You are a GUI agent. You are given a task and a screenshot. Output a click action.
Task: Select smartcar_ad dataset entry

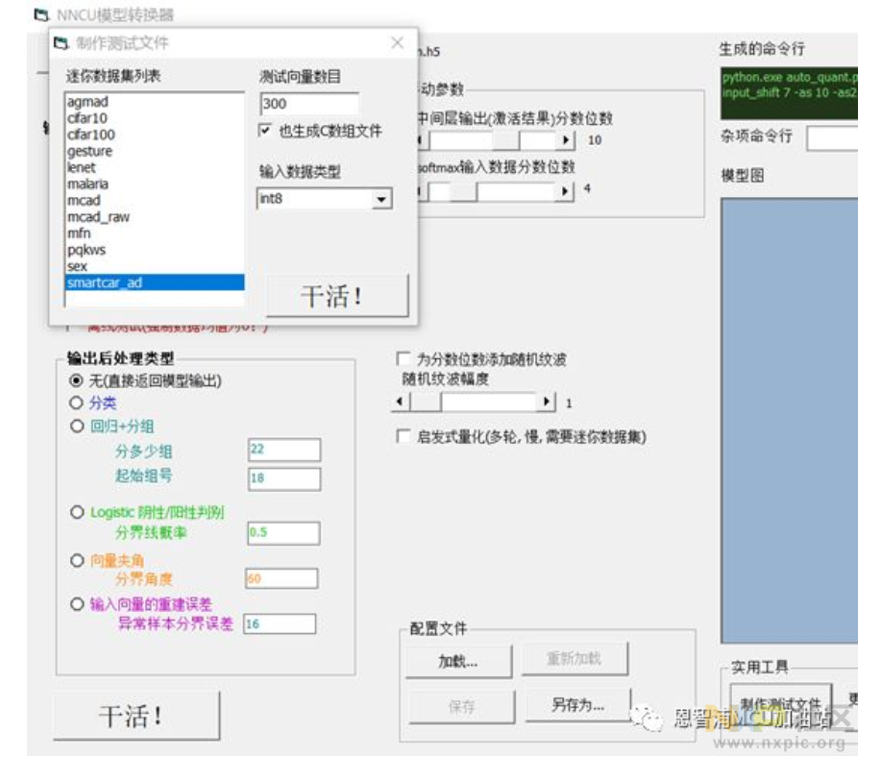(105, 282)
